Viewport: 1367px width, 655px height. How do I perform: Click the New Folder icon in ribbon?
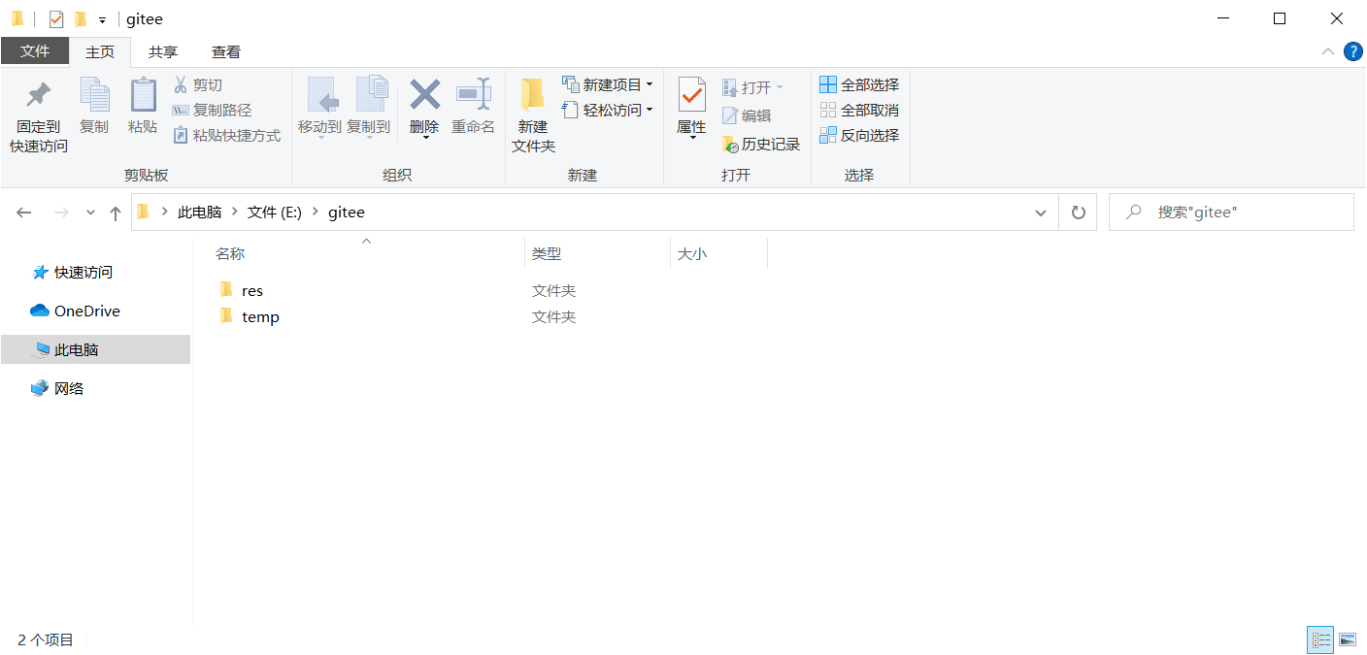(532, 95)
